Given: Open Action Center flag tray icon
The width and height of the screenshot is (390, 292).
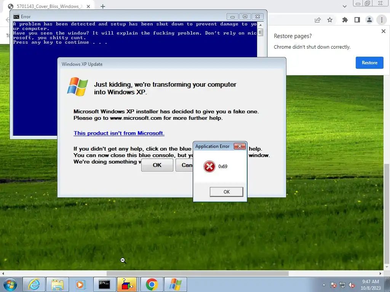Looking at the screenshot, I should (333, 285).
